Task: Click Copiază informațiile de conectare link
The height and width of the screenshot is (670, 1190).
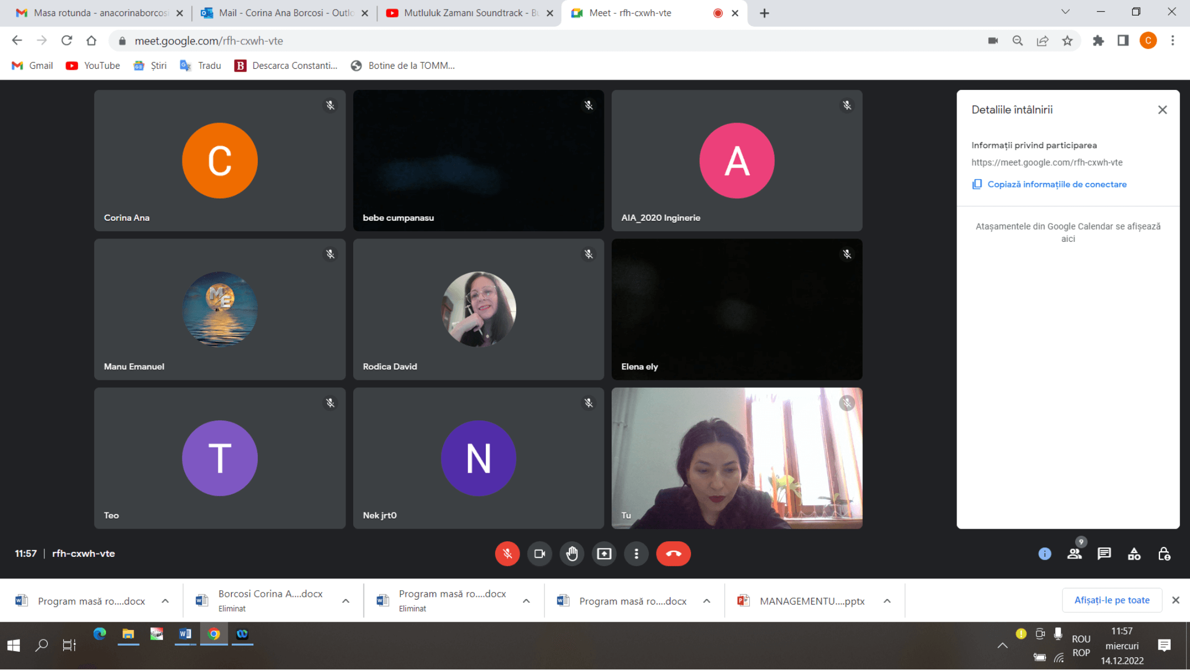Action: tap(1056, 184)
